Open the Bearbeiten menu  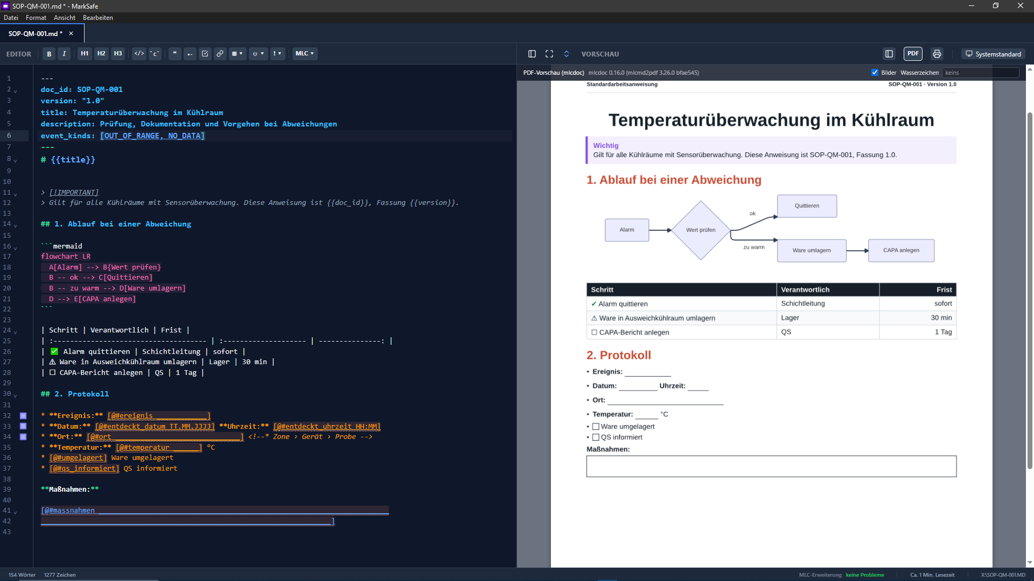(98, 18)
